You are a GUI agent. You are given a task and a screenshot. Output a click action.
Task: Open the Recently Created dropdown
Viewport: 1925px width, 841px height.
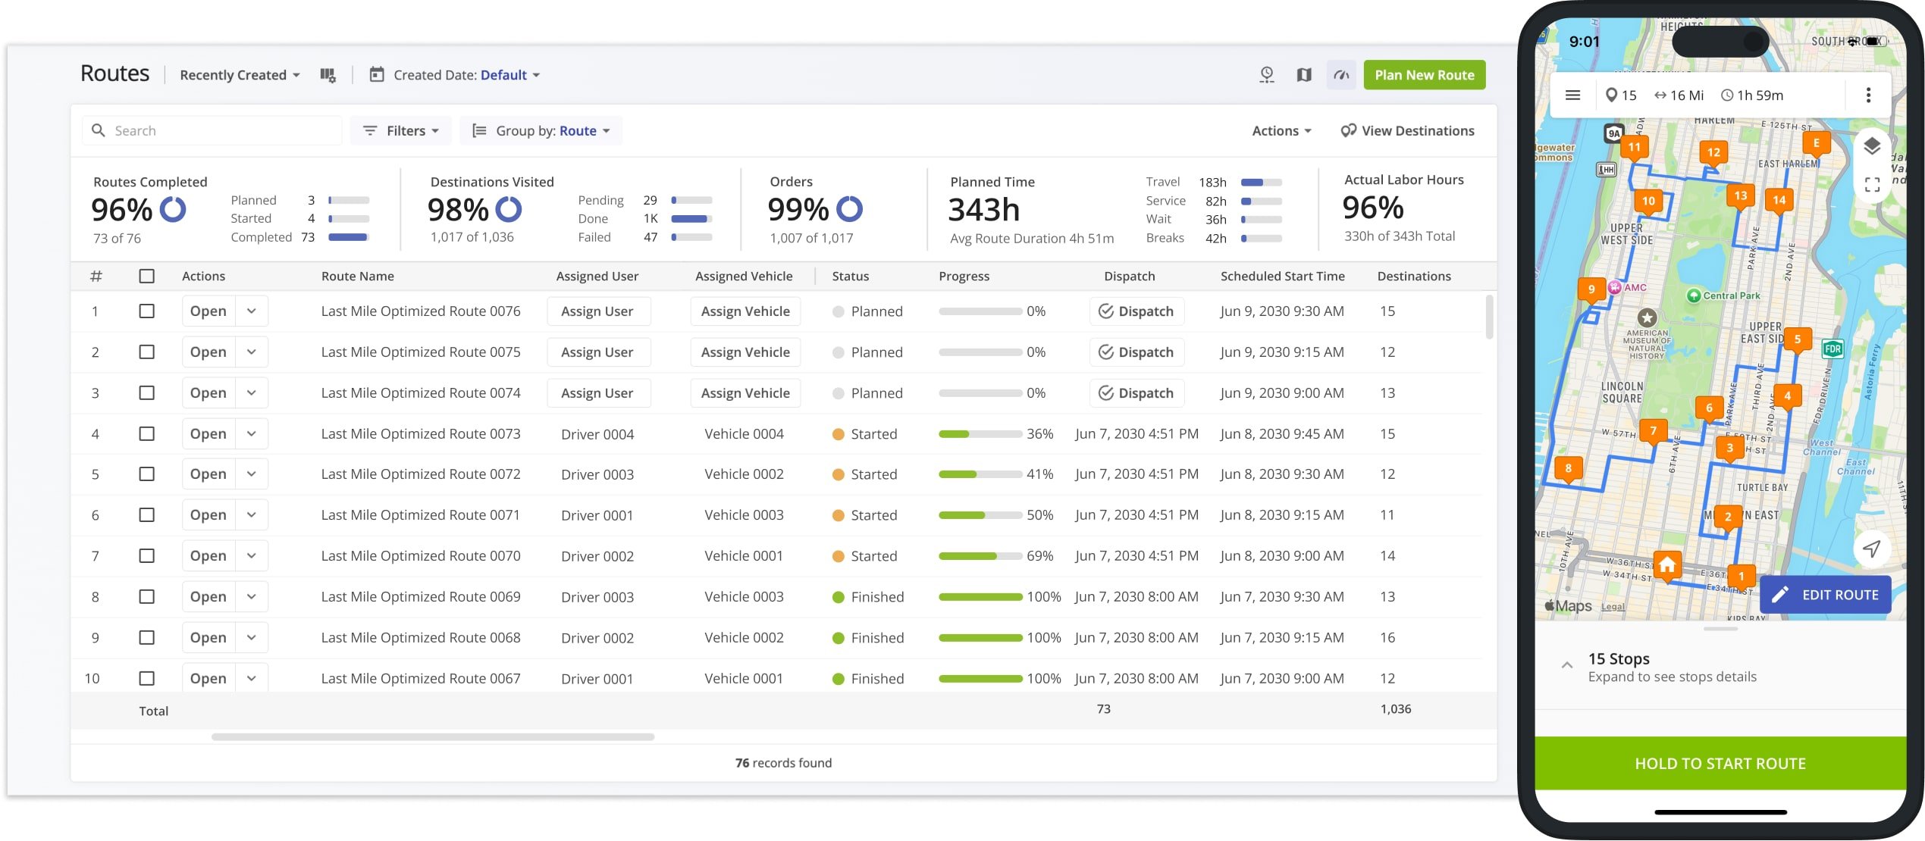240,75
